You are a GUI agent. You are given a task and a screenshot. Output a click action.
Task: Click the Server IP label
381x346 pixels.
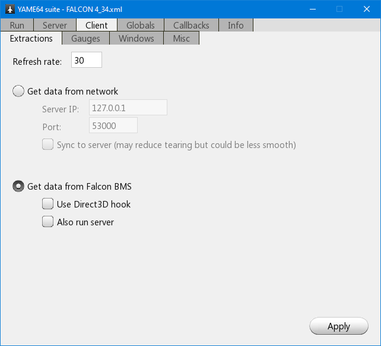61,109
